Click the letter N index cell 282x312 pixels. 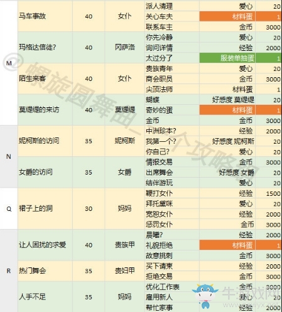[9, 156]
